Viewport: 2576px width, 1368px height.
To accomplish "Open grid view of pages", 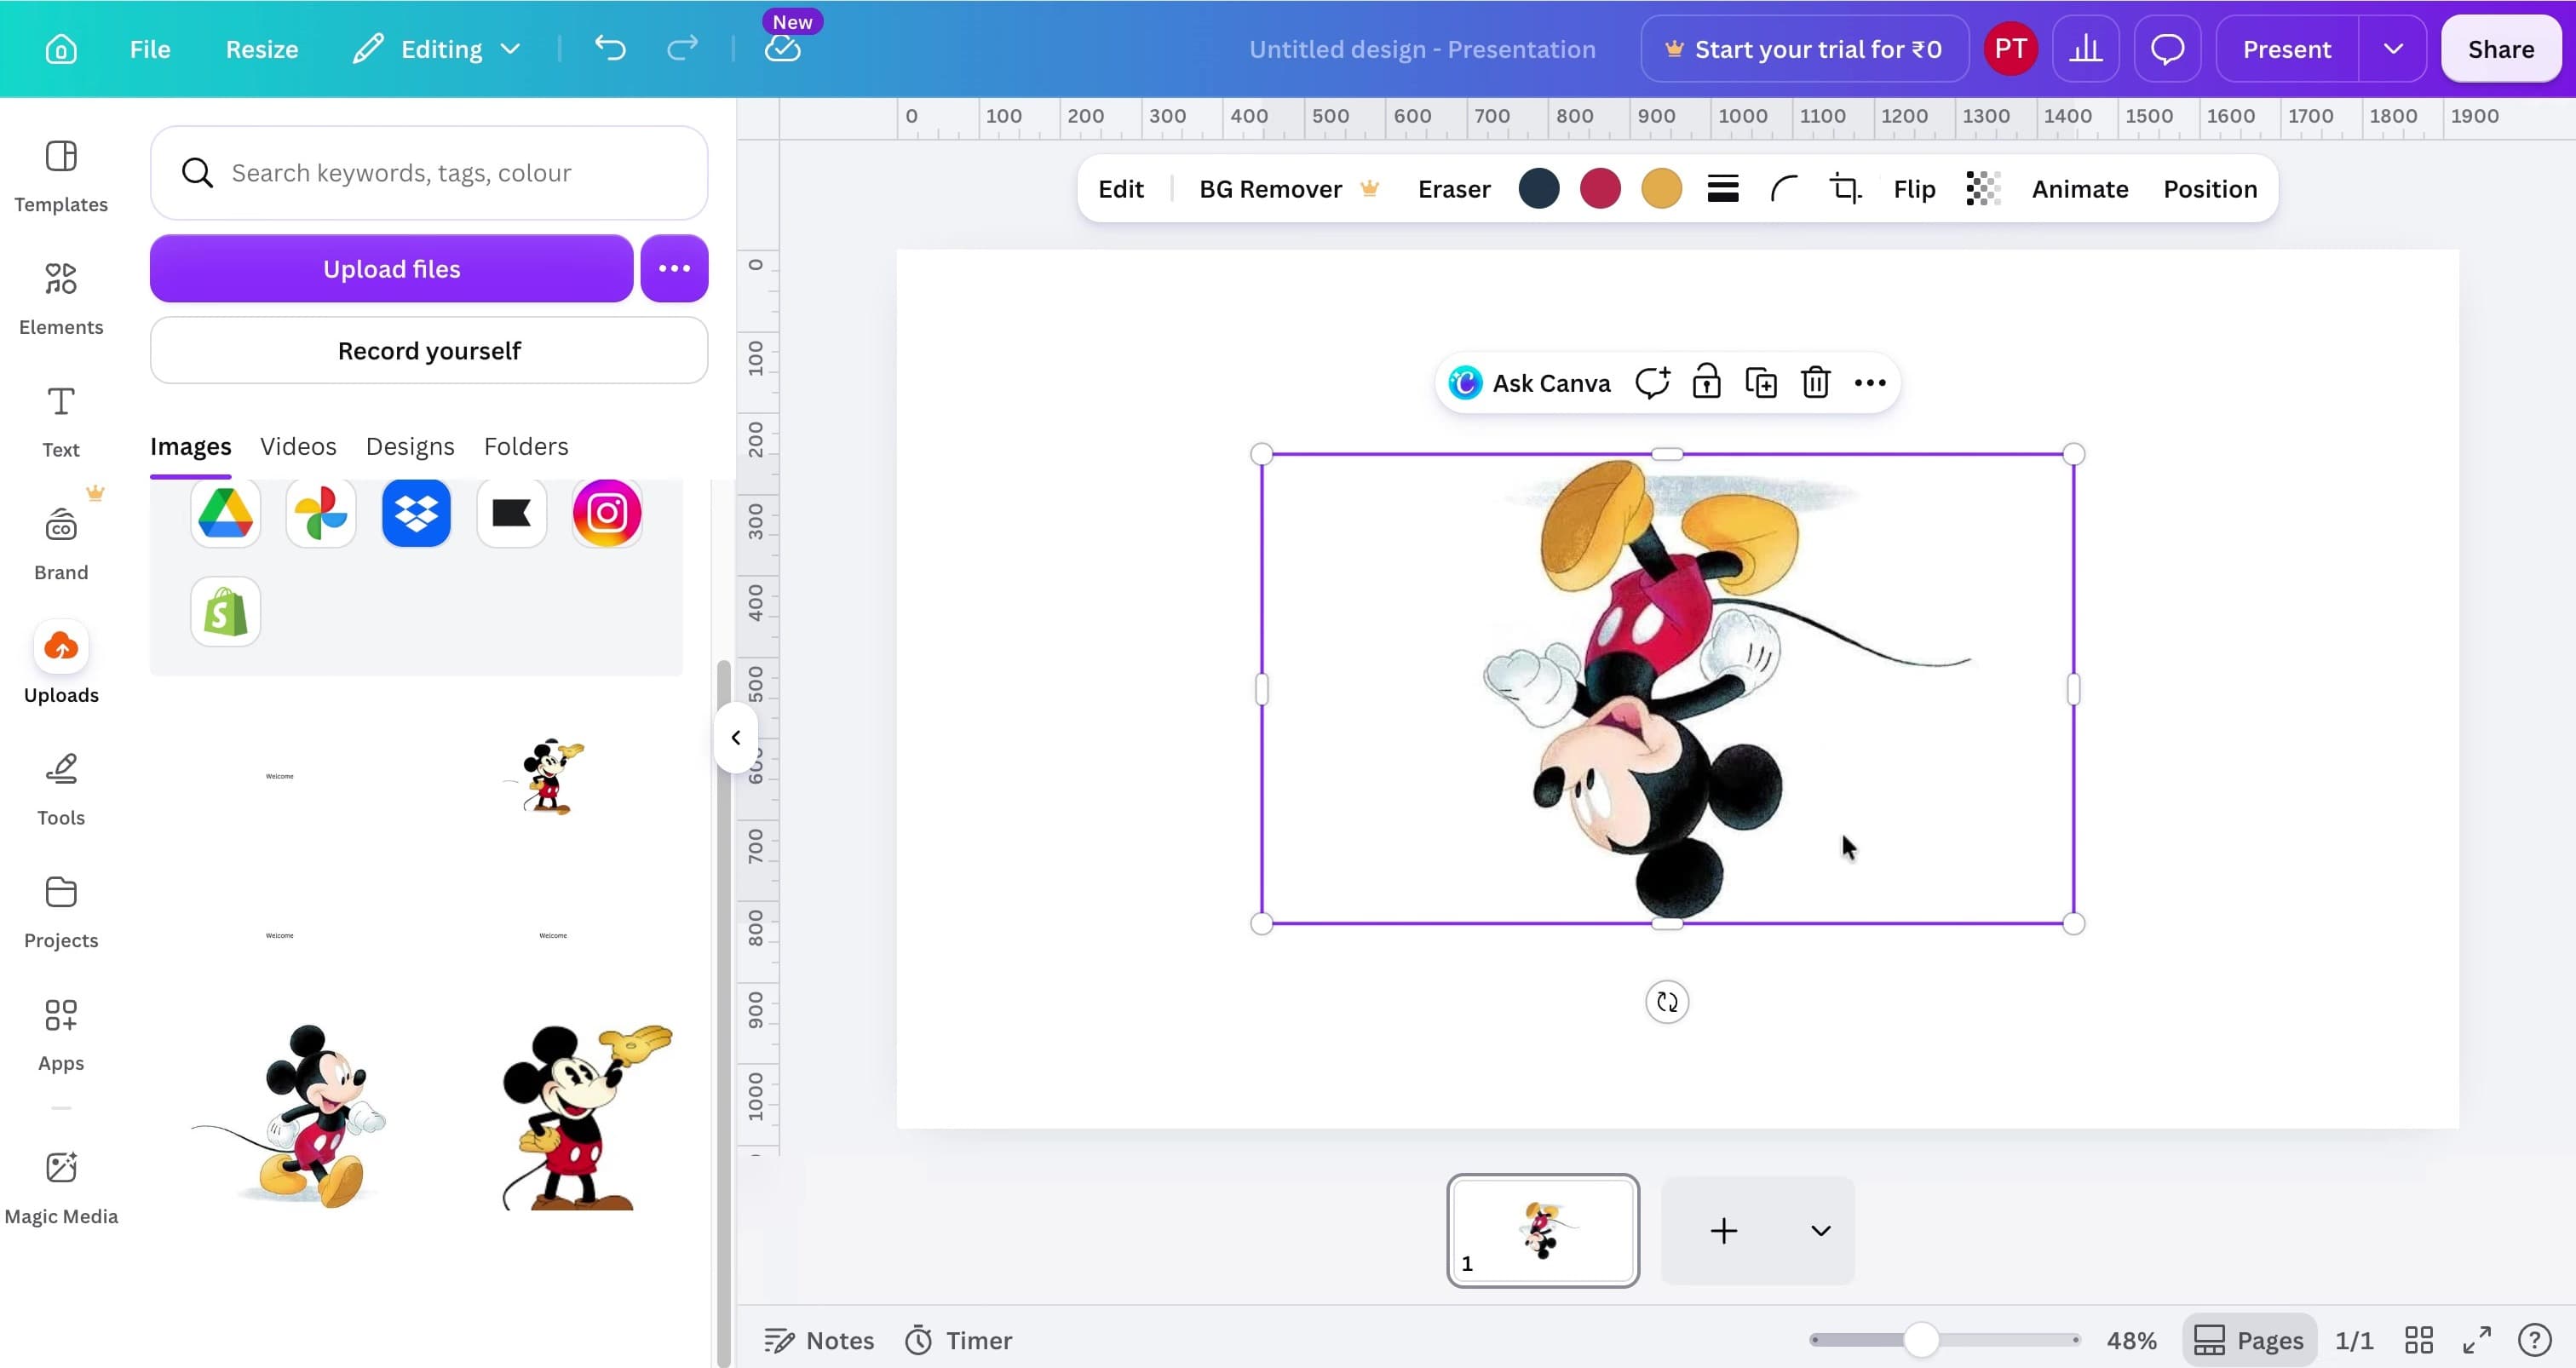I will tap(2419, 1340).
